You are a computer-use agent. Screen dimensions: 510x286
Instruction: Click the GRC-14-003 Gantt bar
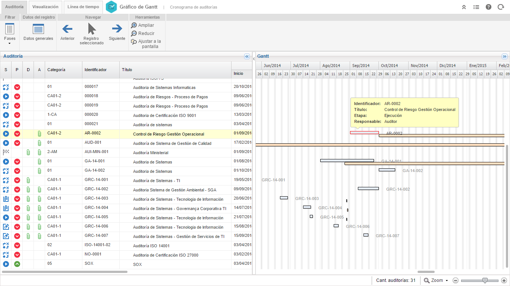(x=284, y=198)
